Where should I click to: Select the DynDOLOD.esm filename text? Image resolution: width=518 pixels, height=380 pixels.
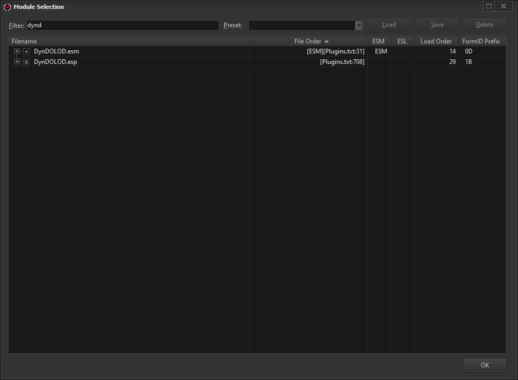tap(57, 51)
